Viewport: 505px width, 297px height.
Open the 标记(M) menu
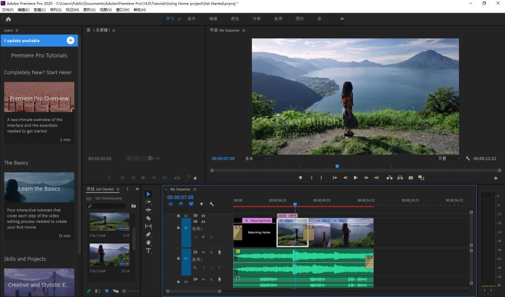point(72,10)
